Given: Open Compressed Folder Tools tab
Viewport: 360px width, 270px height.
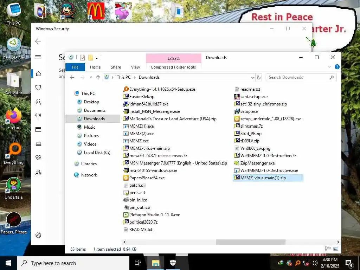Looking at the screenshot, I should (x=173, y=67).
